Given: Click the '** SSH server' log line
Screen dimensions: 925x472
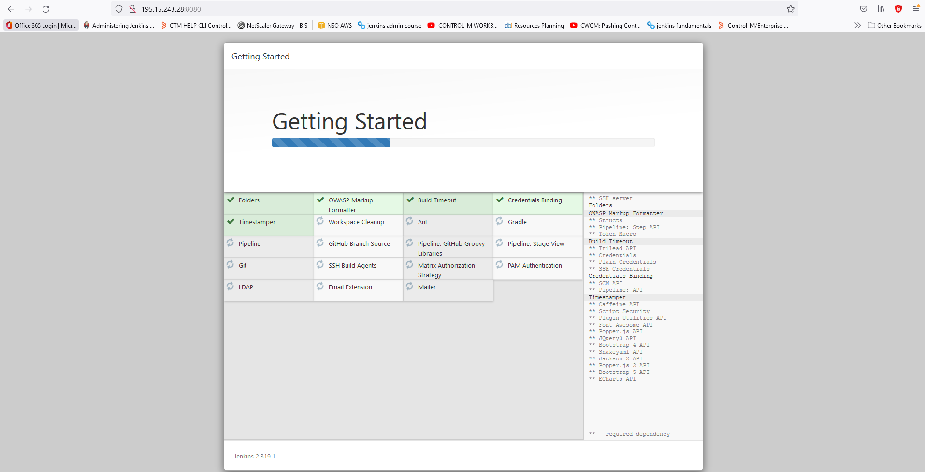Looking at the screenshot, I should click(x=610, y=198).
